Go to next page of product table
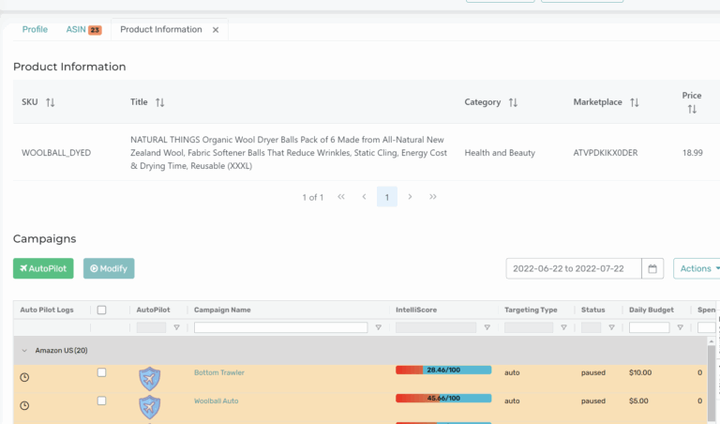 coord(410,197)
